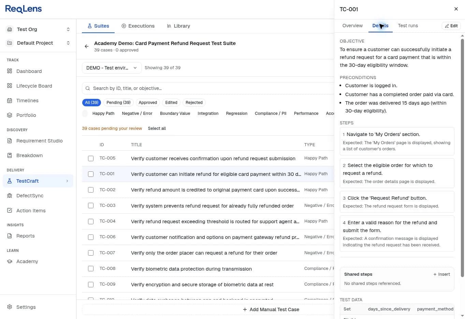This screenshot has height=319, width=465.
Task: Click the test case search field
Action: point(208,88)
